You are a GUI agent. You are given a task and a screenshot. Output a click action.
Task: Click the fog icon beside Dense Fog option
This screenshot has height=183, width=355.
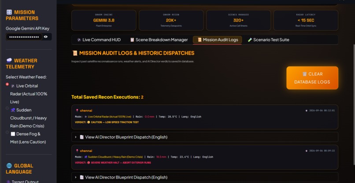click(x=13, y=134)
